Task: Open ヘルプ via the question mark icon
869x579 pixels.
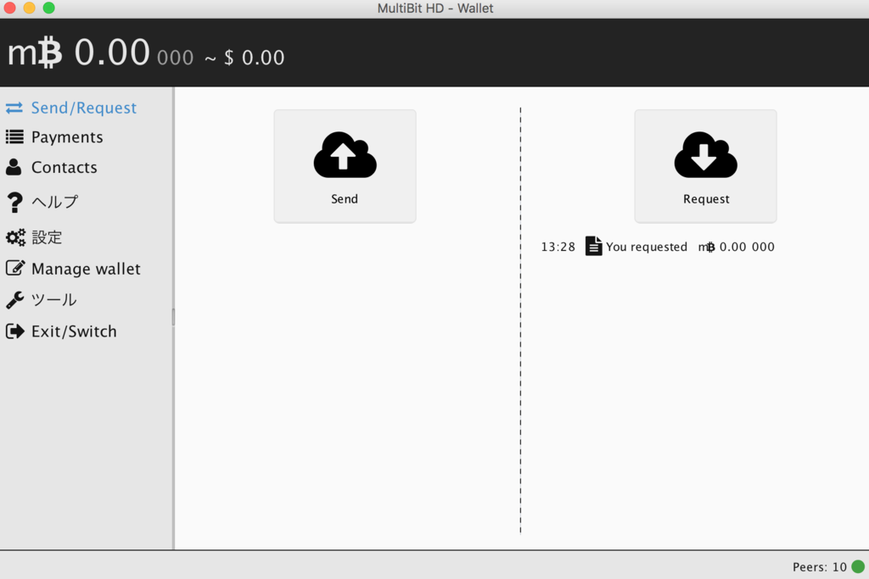Action: pyautogui.click(x=14, y=203)
